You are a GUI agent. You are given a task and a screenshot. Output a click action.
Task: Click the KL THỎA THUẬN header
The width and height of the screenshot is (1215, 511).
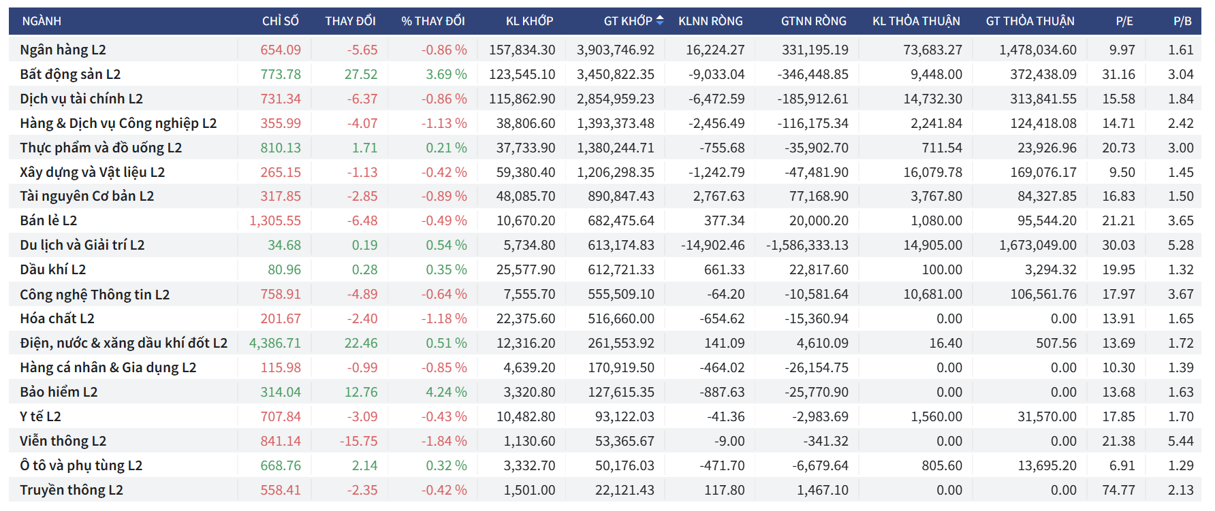click(916, 21)
